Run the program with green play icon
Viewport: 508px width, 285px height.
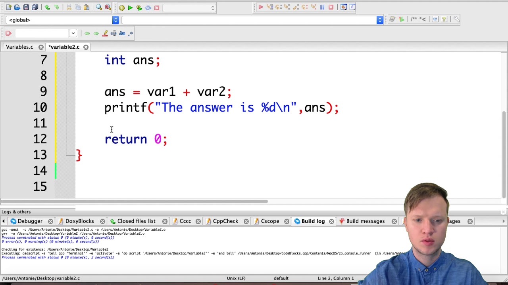pos(130,8)
